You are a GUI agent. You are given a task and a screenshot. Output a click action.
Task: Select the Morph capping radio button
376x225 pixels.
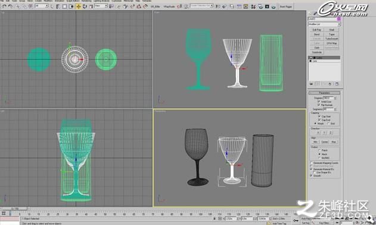tap(315, 123)
